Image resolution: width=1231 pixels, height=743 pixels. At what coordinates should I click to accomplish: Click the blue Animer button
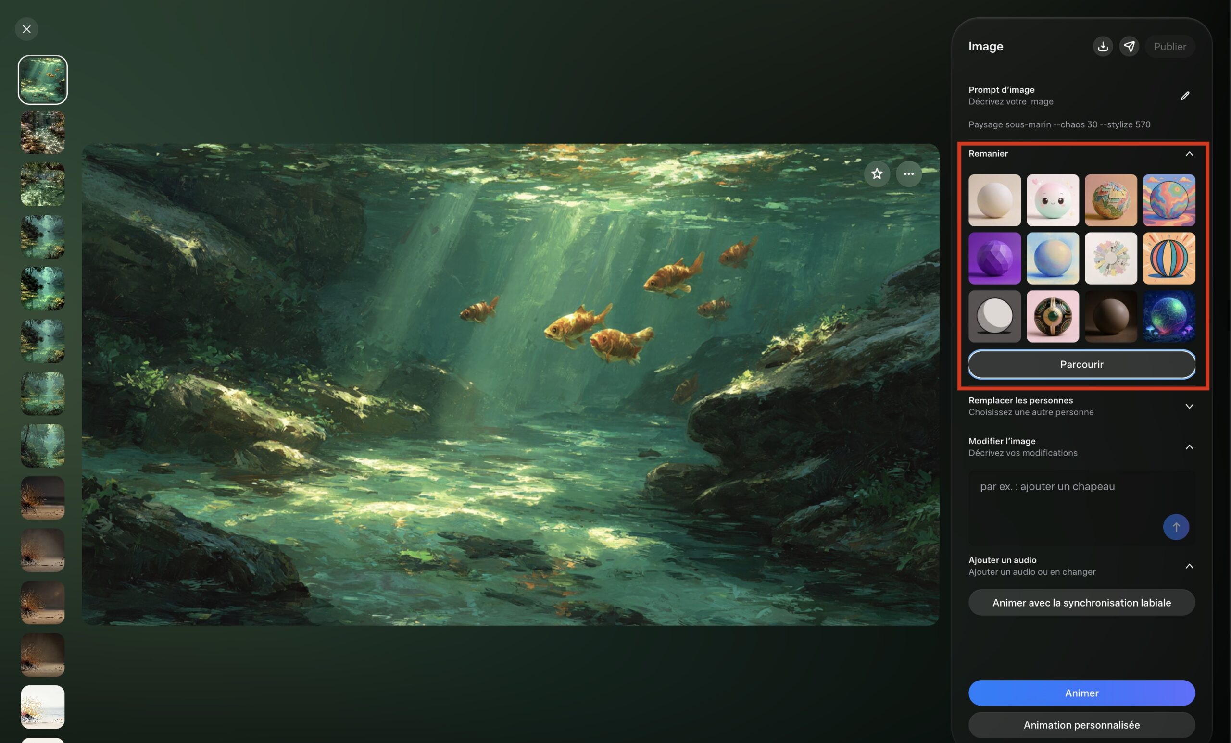tap(1081, 693)
